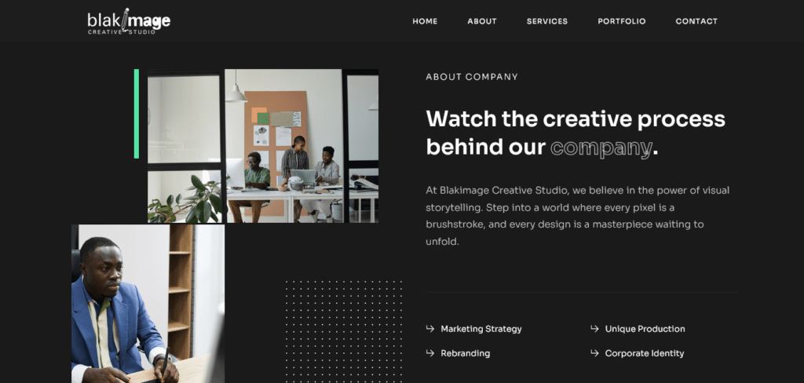Click the ABOUT COMPANY section label
The width and height of the screenshot is (804, 383).
click(472, 78)
